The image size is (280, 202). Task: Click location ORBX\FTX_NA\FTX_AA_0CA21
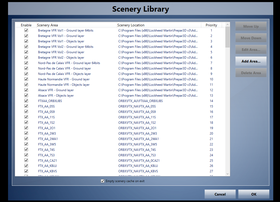click(x=139, y=160)
